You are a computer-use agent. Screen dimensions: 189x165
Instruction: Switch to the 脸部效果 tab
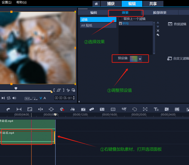coord(160,12)
